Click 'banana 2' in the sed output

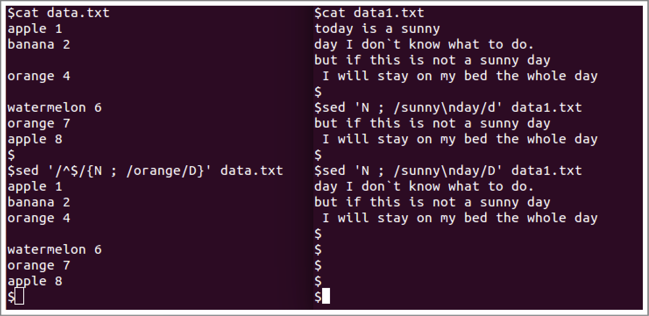39,202
